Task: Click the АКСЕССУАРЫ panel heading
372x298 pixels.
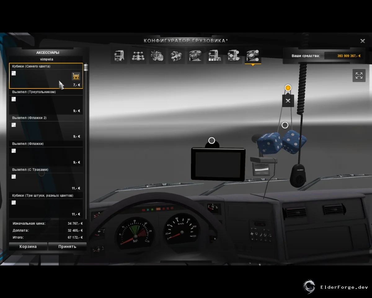Action: coord(48,53)
